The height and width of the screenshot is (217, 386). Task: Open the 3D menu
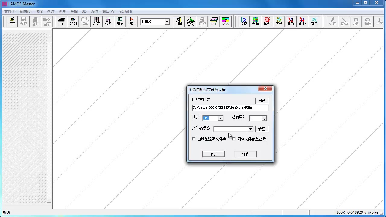tap(84, 11)
